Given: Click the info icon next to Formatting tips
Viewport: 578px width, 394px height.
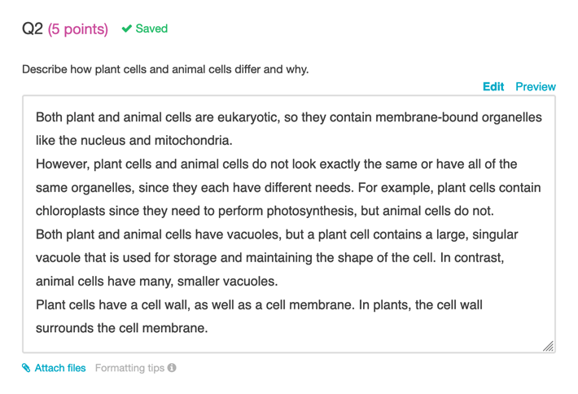Looking at the screenshot, I should 172,367.
